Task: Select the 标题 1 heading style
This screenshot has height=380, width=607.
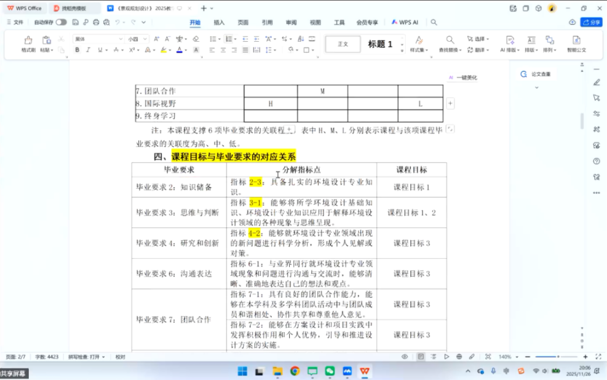Action: pyautogui.click(x=380, y=44)
